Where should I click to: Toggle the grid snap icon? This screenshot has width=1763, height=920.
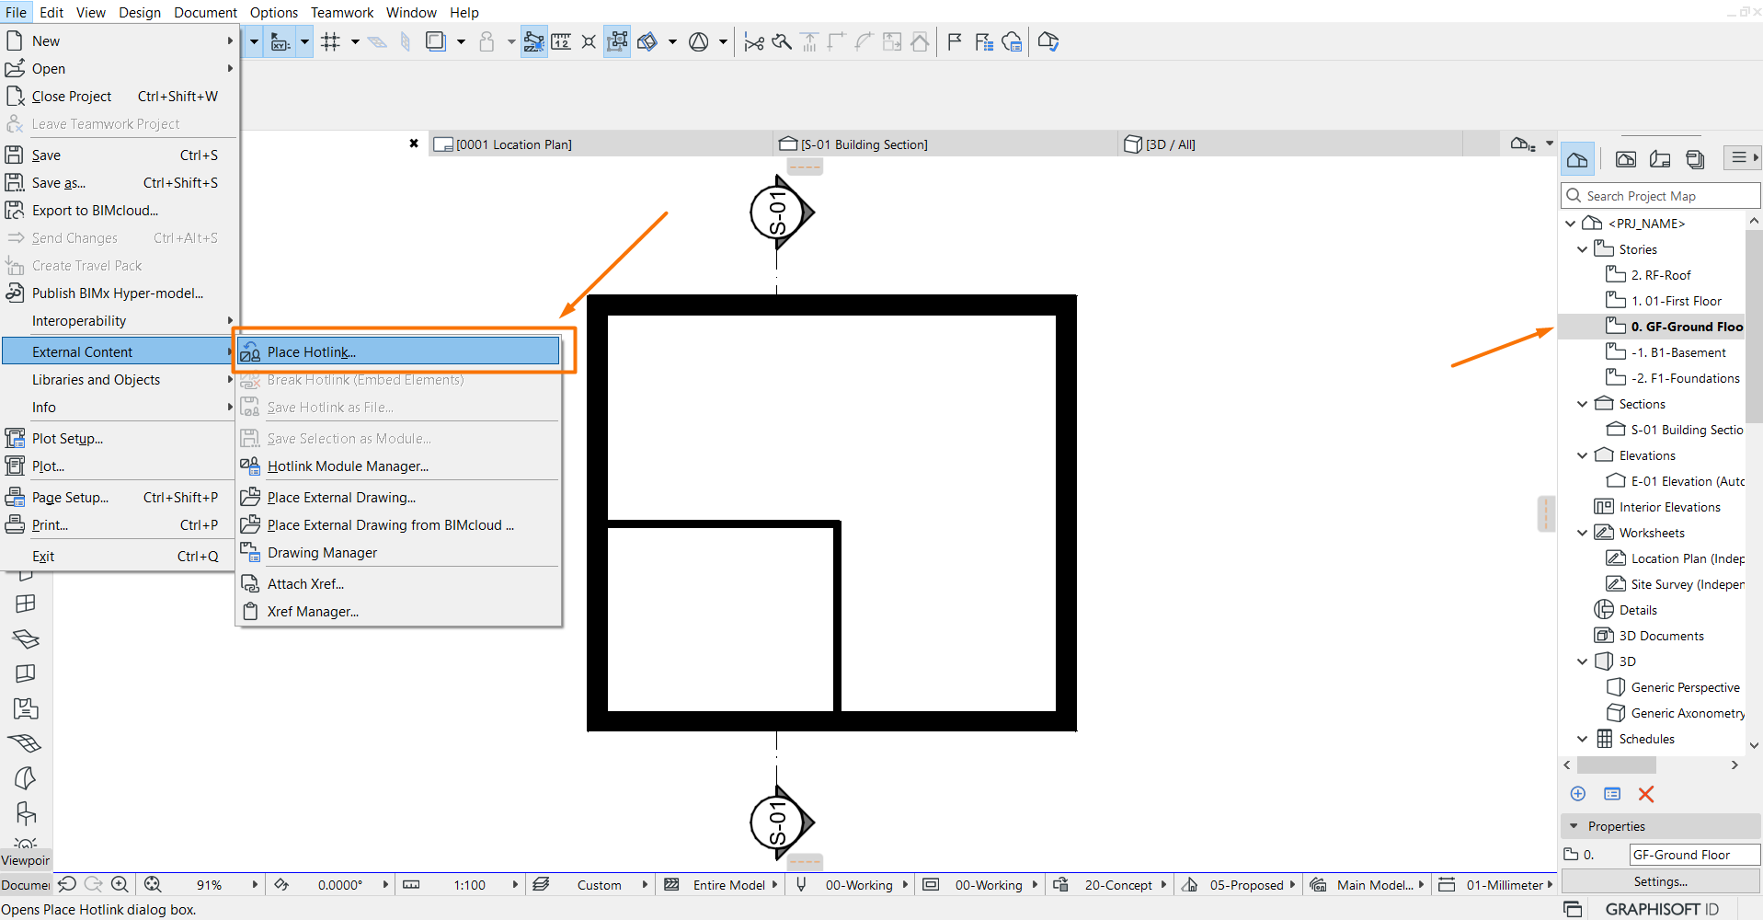click(x=331, y=41)
